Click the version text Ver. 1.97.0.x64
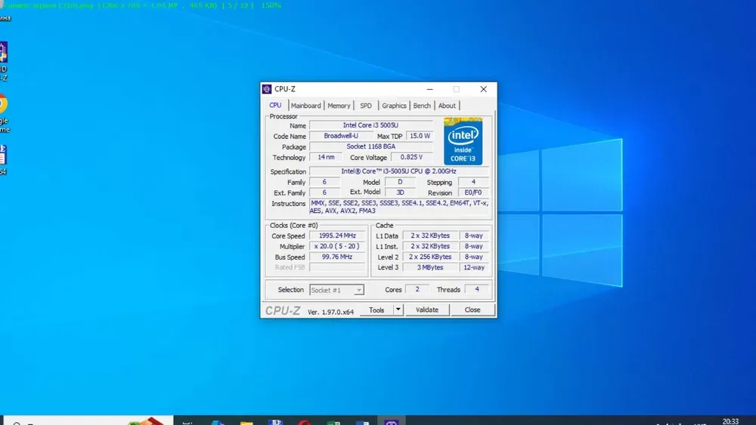This screenshot has height=425, width=756. tap(331, 312)
